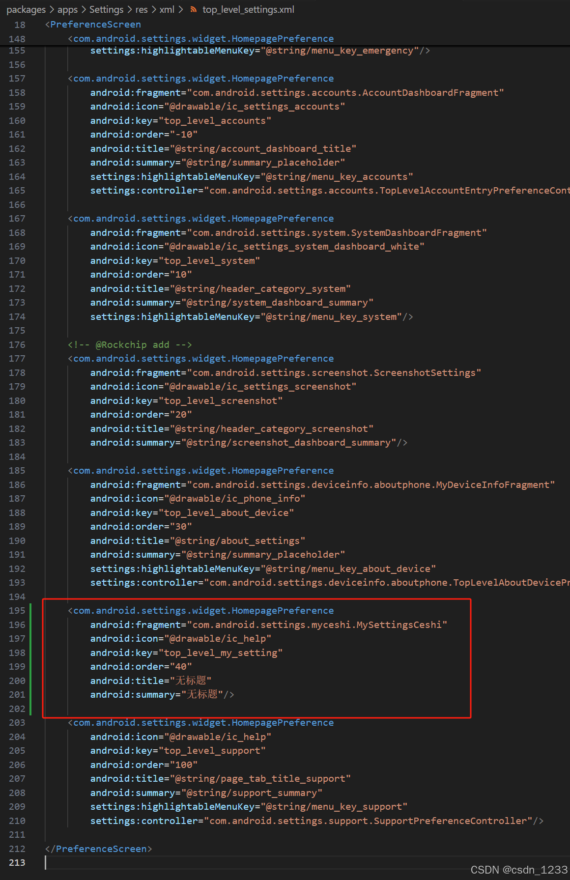Click the MyDeviceInfoFragment fragment value
570x880 pixels.
[371, 485]
